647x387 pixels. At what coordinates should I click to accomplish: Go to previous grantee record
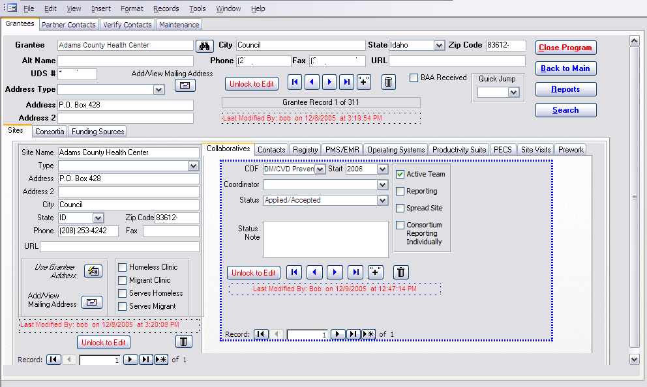point(312,83)
